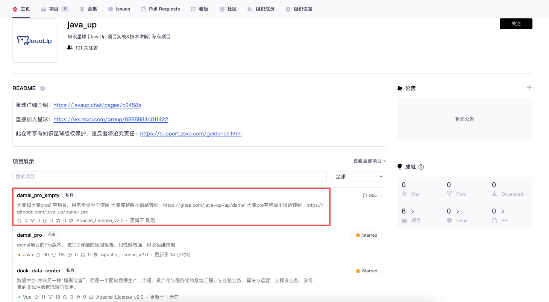Open the dock-data-center repository
Screen dimensions: 549x302
38,270
